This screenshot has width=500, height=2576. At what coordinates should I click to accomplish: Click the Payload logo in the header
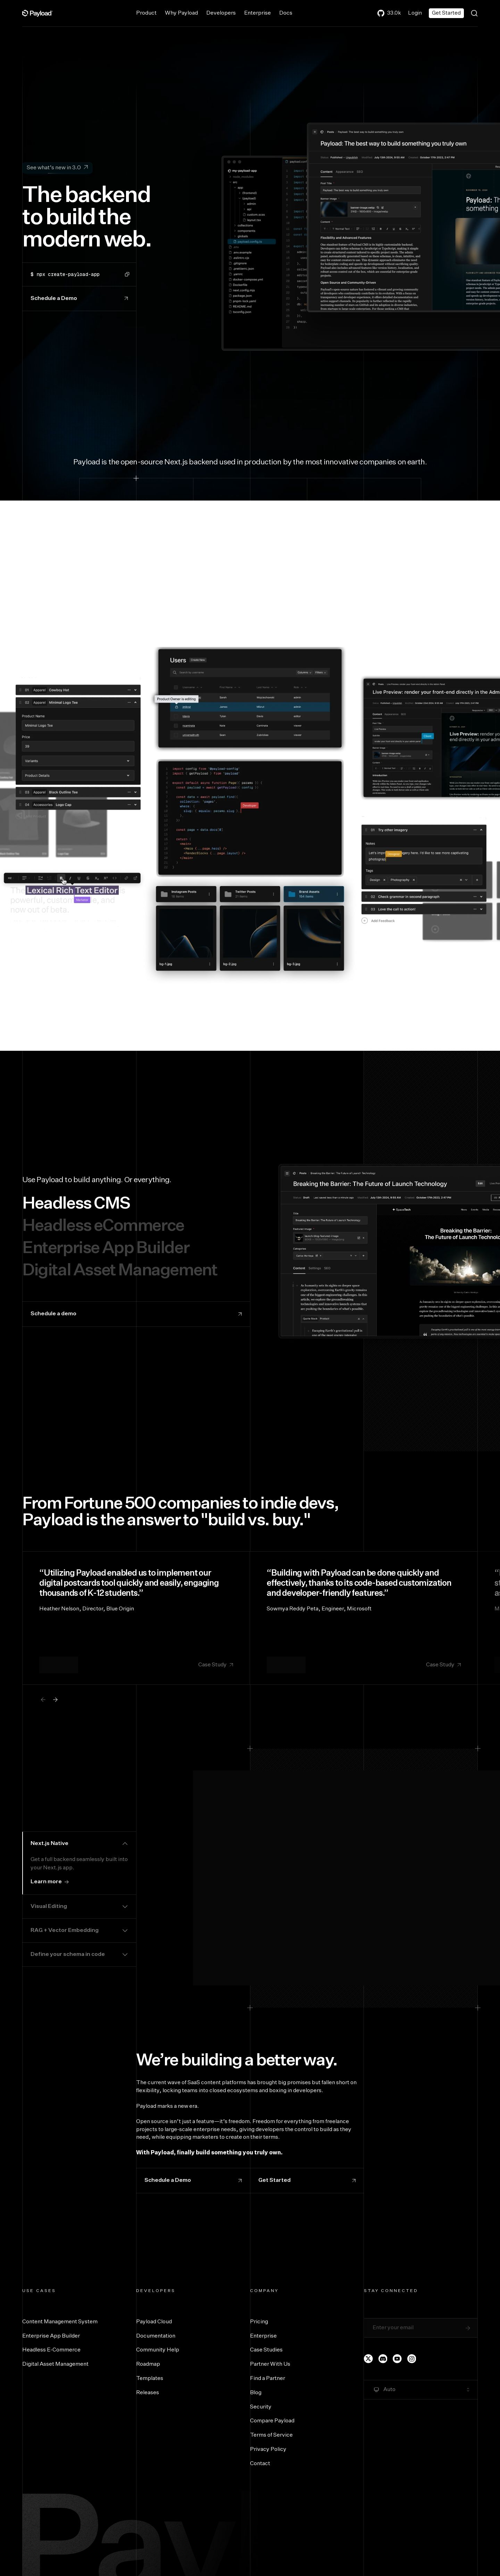40,13
